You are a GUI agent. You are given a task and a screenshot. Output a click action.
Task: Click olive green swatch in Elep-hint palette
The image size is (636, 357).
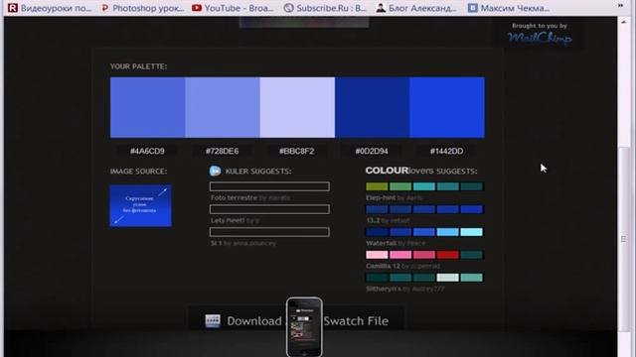coord(377,186)
